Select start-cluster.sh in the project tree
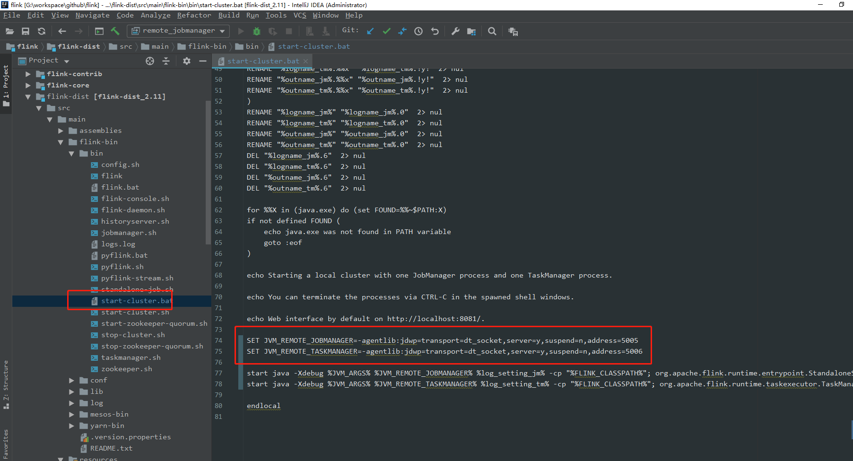 click(x=135, y=312)
